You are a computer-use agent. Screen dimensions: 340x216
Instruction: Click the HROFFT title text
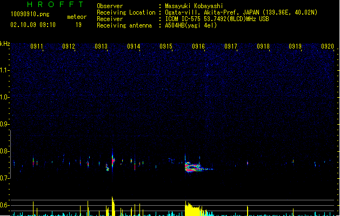[55, 4]
